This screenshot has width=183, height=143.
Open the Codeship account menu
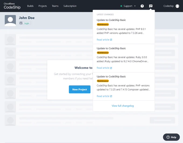click(171, 6)
